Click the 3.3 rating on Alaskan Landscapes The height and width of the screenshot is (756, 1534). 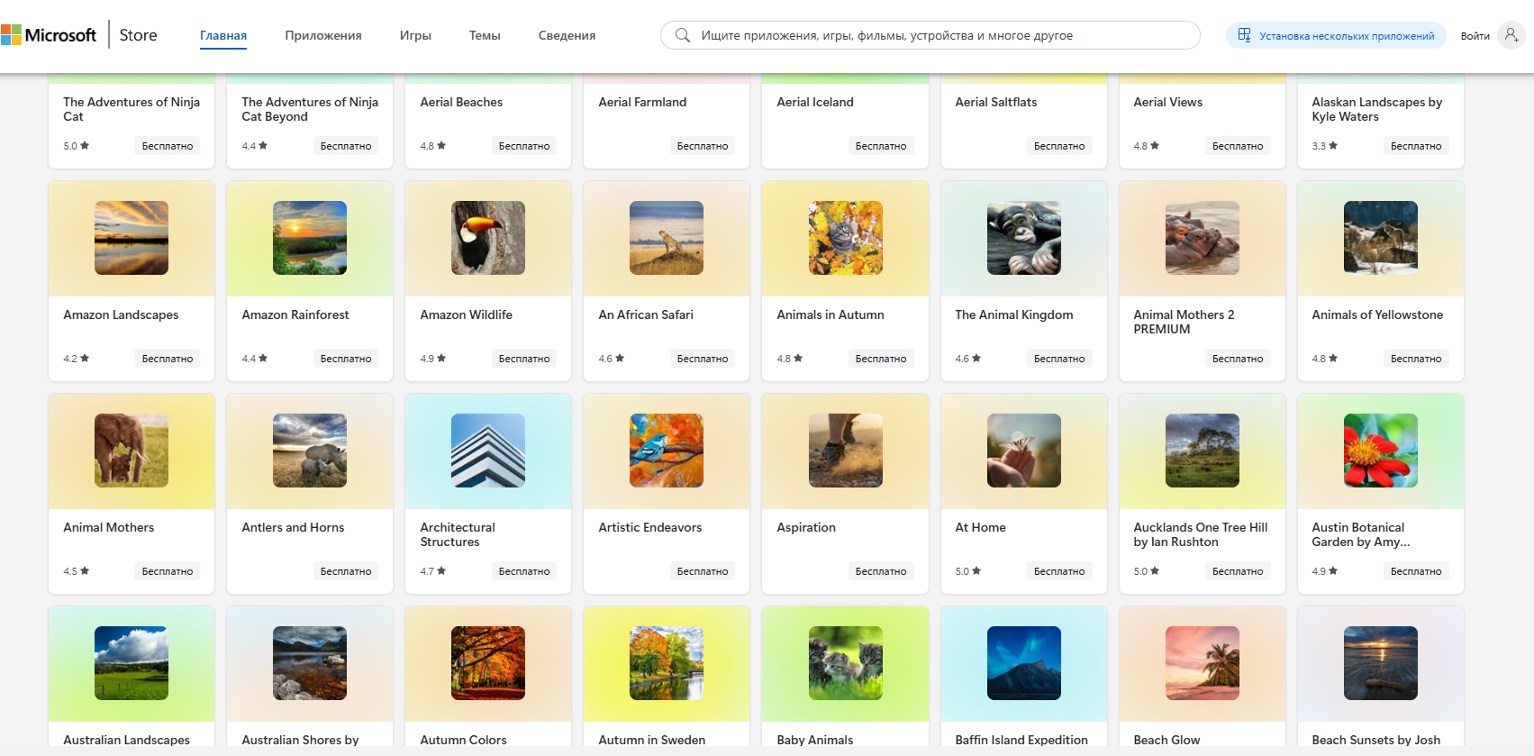point(1325,146)
